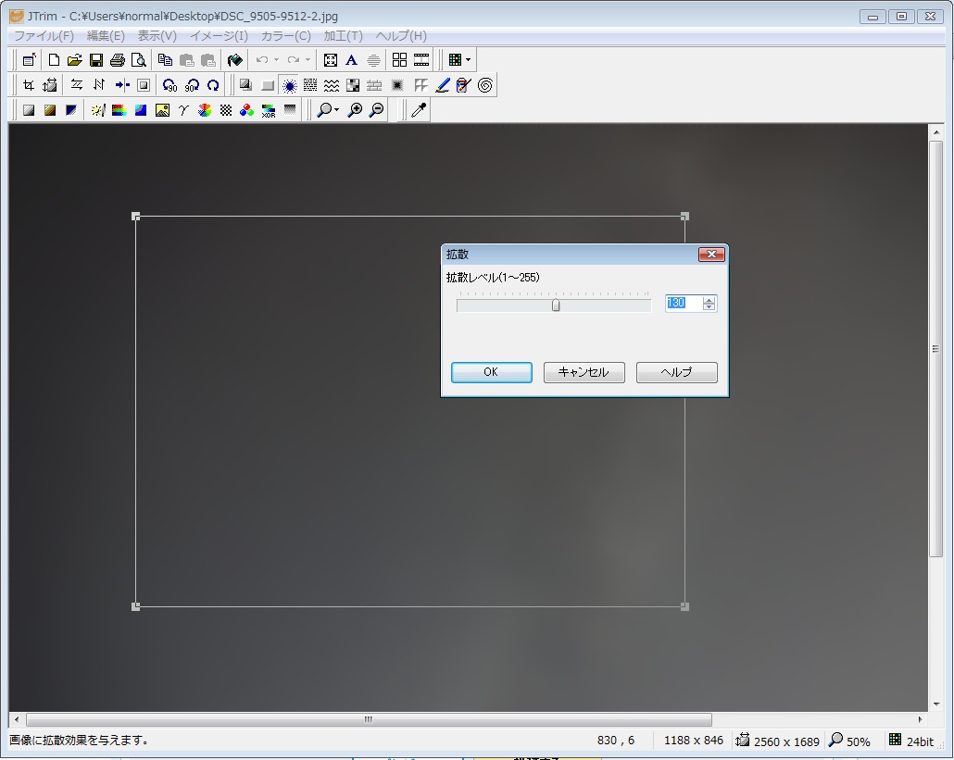Click the fade out blur icon

click(x=396, y=85)
